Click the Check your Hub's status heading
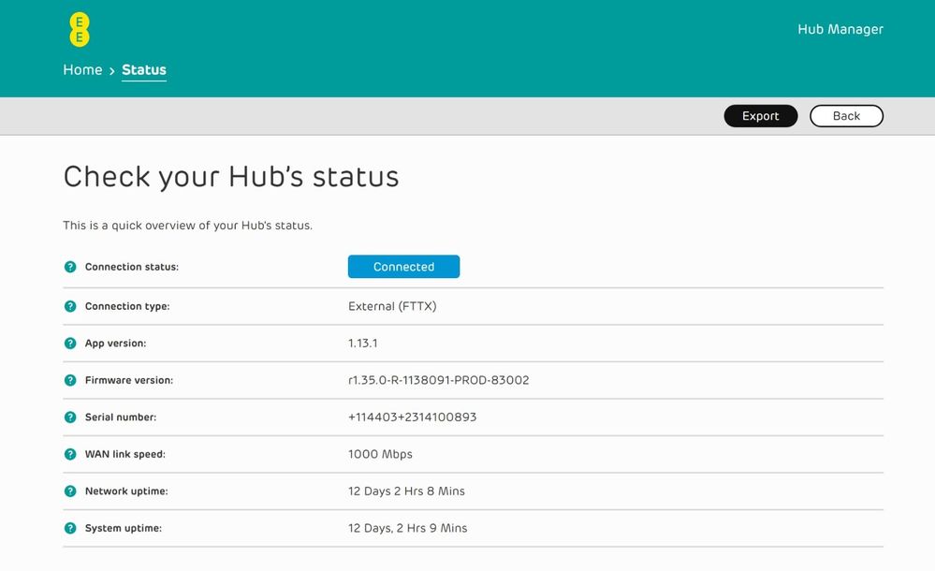The width and height of the screenshot is (935, 571). (230, 176)
